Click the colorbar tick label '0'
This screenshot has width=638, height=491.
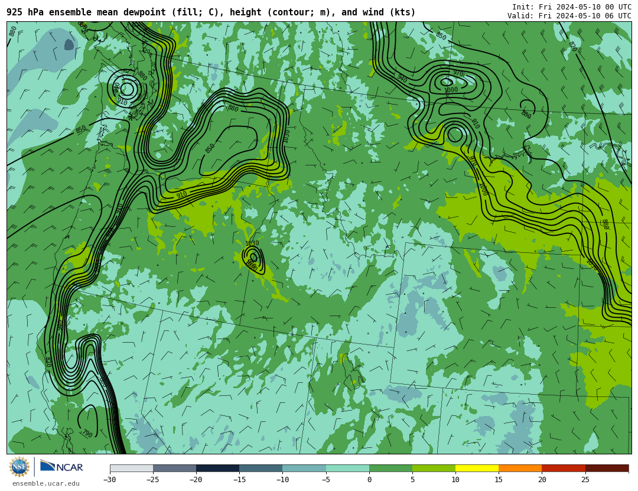[369, 480]
